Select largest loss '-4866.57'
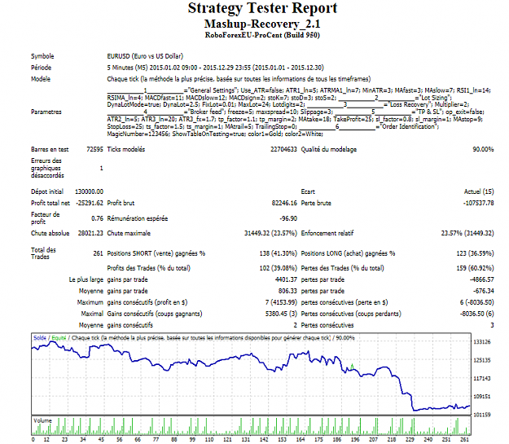This screenshot has width=509, height=444. (x=482, y=279)
